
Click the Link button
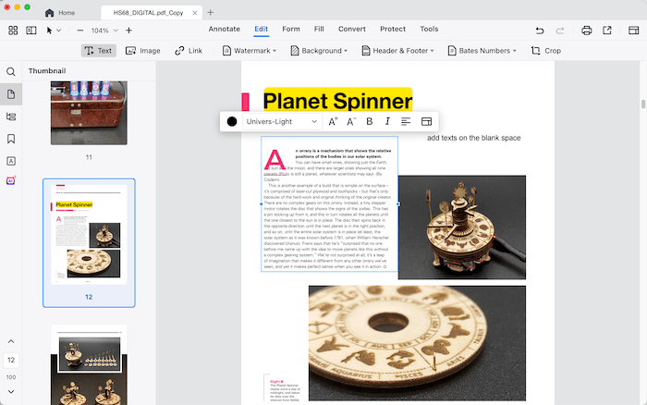(189, 51)
